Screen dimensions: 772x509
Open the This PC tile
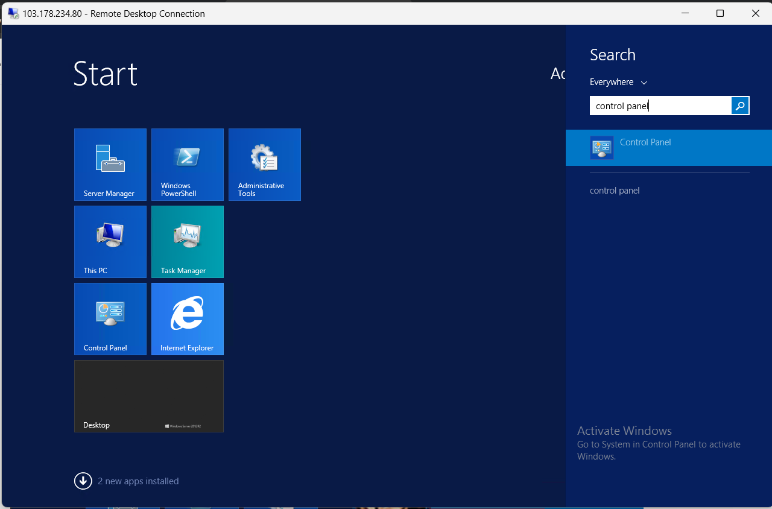110,242
